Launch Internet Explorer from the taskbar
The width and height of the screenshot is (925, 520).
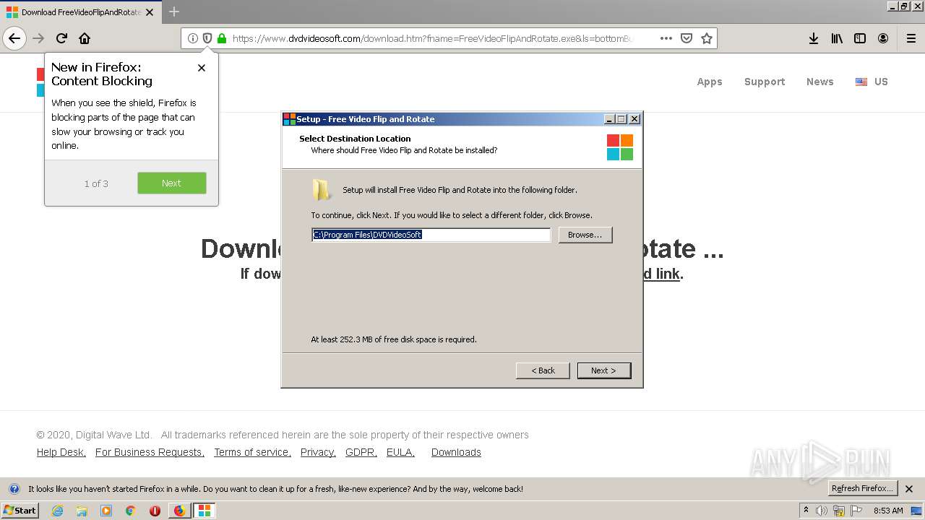point(57,511)
